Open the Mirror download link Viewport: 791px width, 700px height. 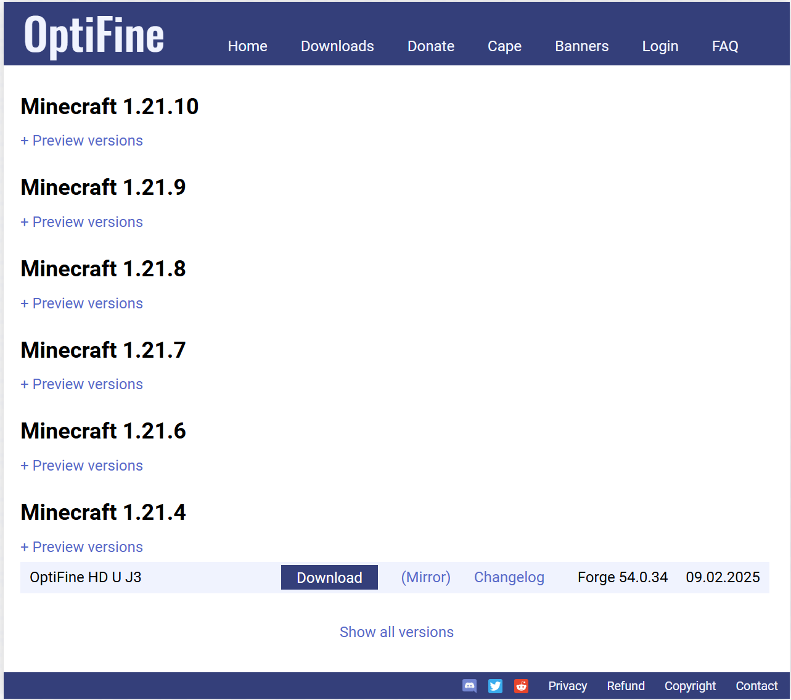point(426,577)
